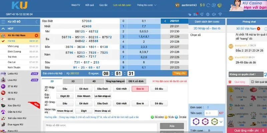This screenshot has width=267, height=133.
Task: Open 27 lô KU game
Action: [20, 86]
